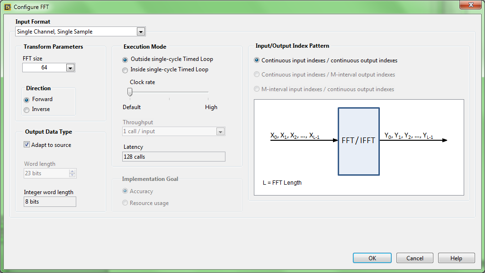Toggle the Adapt to source checkbox
Viewport: 485px width, 273px height.
[x=27, y=145]
